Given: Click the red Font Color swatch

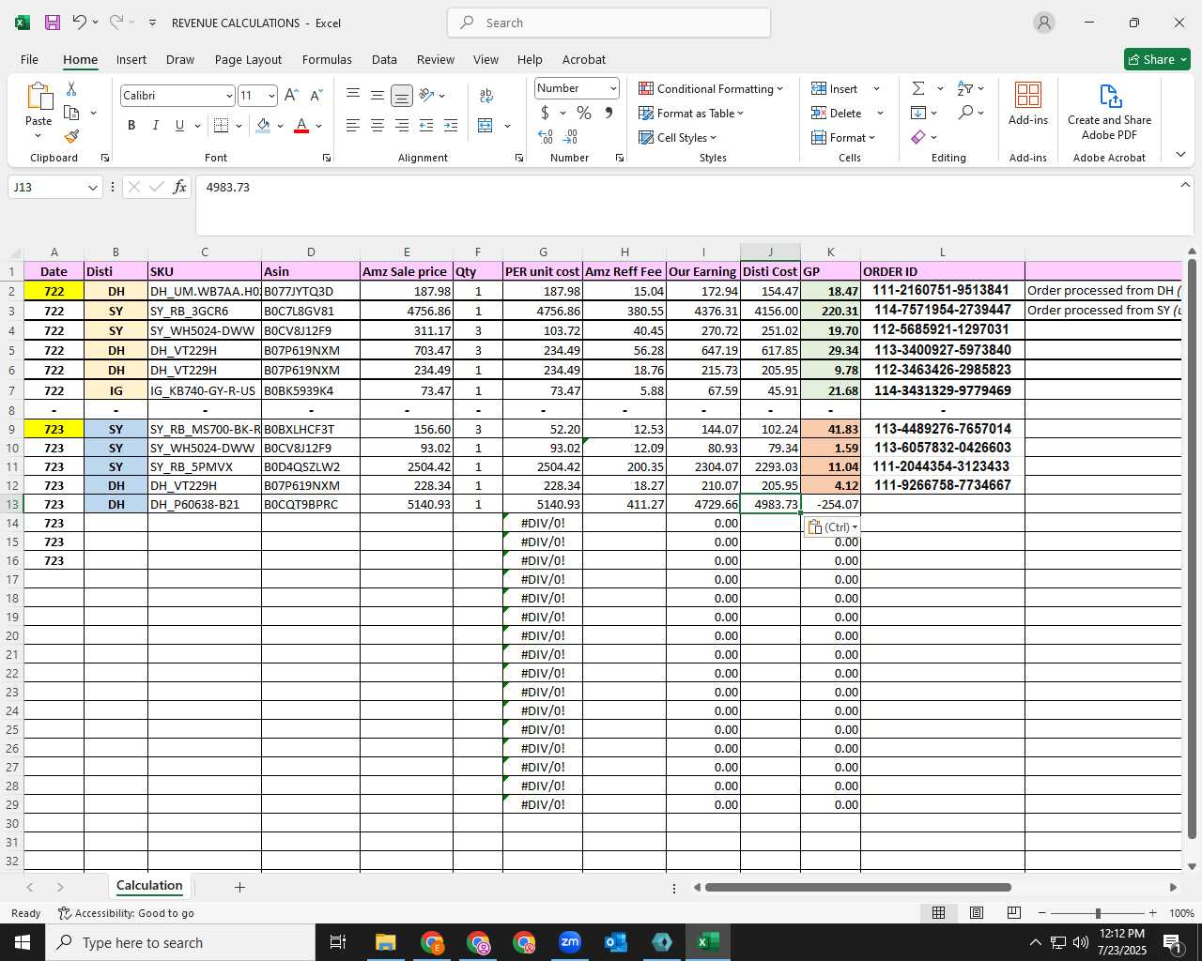Looking at the screenshot, I should point(301,126).
